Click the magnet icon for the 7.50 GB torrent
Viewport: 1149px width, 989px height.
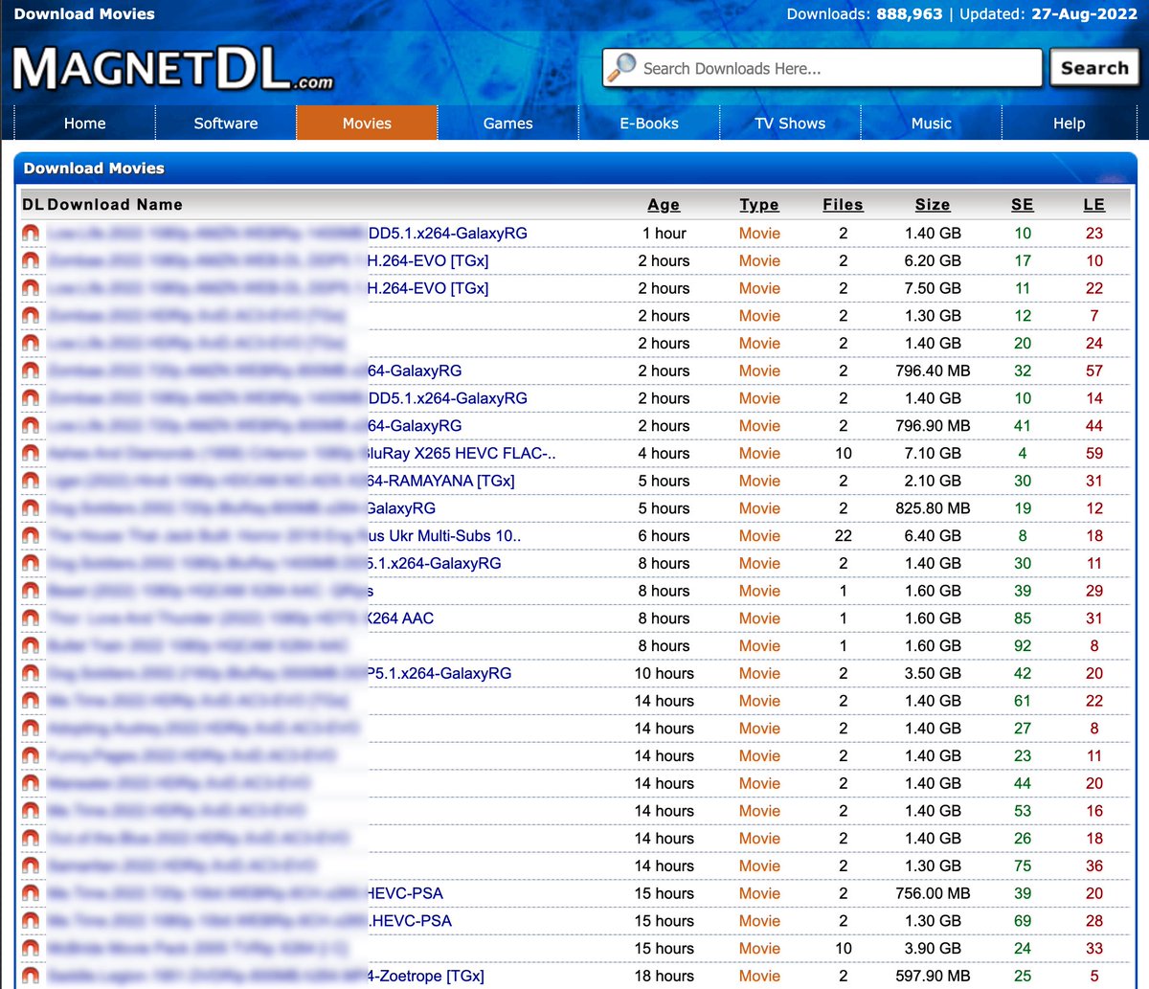(31, 288)
